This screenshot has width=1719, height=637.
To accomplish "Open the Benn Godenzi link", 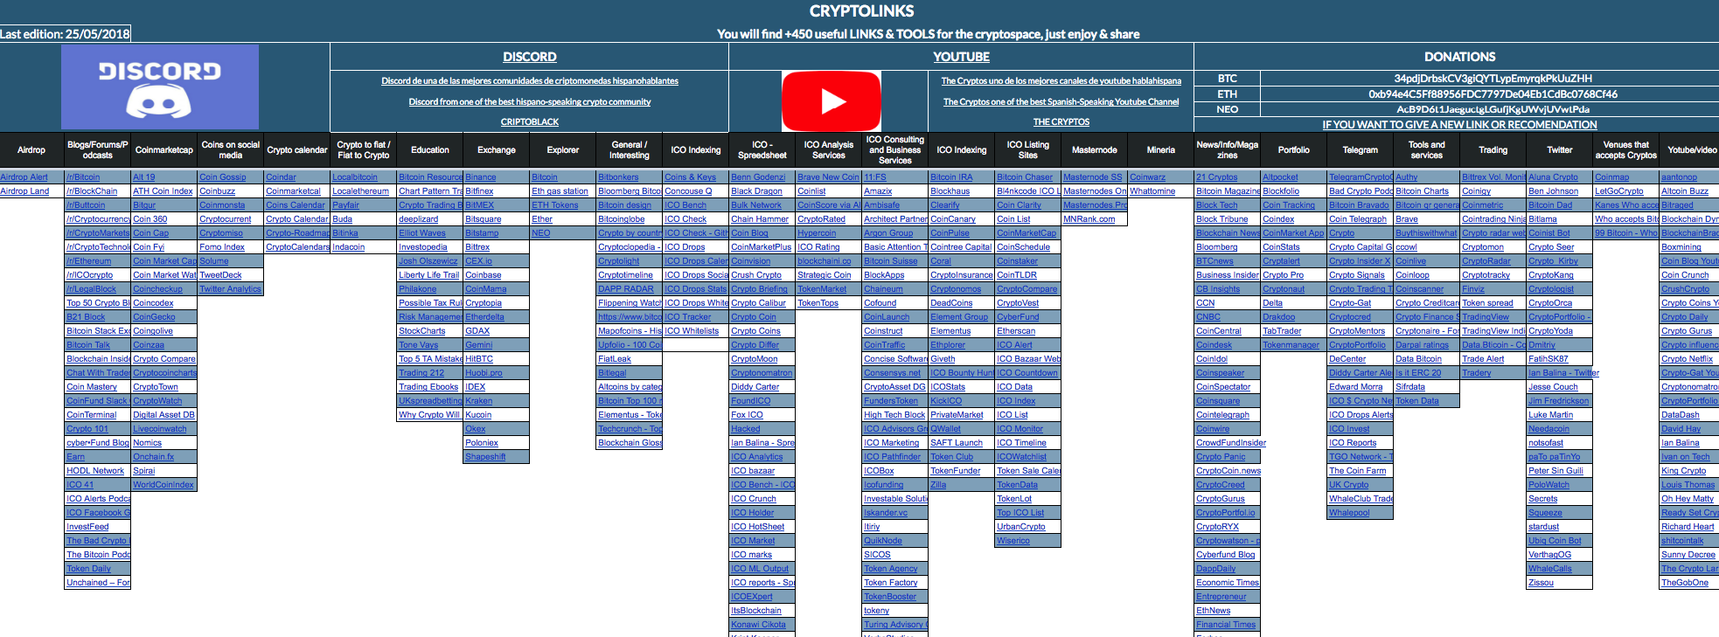I will coord(758,177).
